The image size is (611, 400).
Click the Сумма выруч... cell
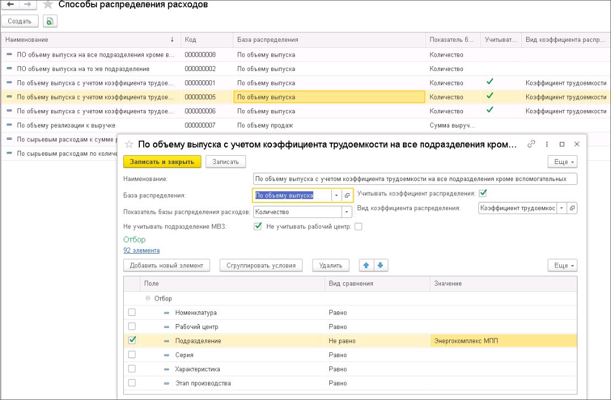click(453, 125)
